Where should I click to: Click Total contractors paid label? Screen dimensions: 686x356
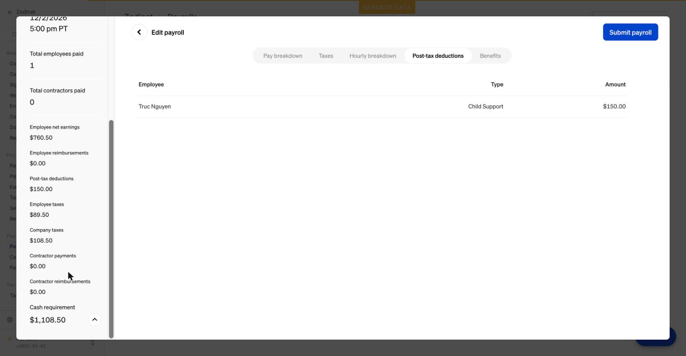[57, 90]
